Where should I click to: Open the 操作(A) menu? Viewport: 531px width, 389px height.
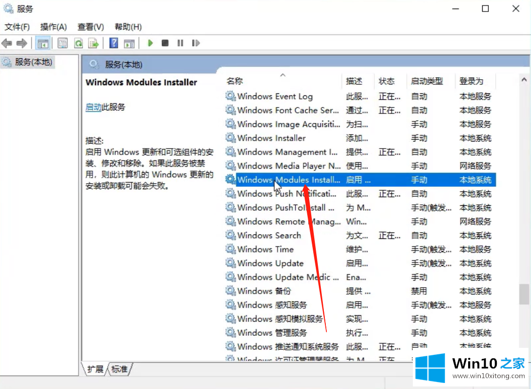pyautogui.click(x=53, y=27)
